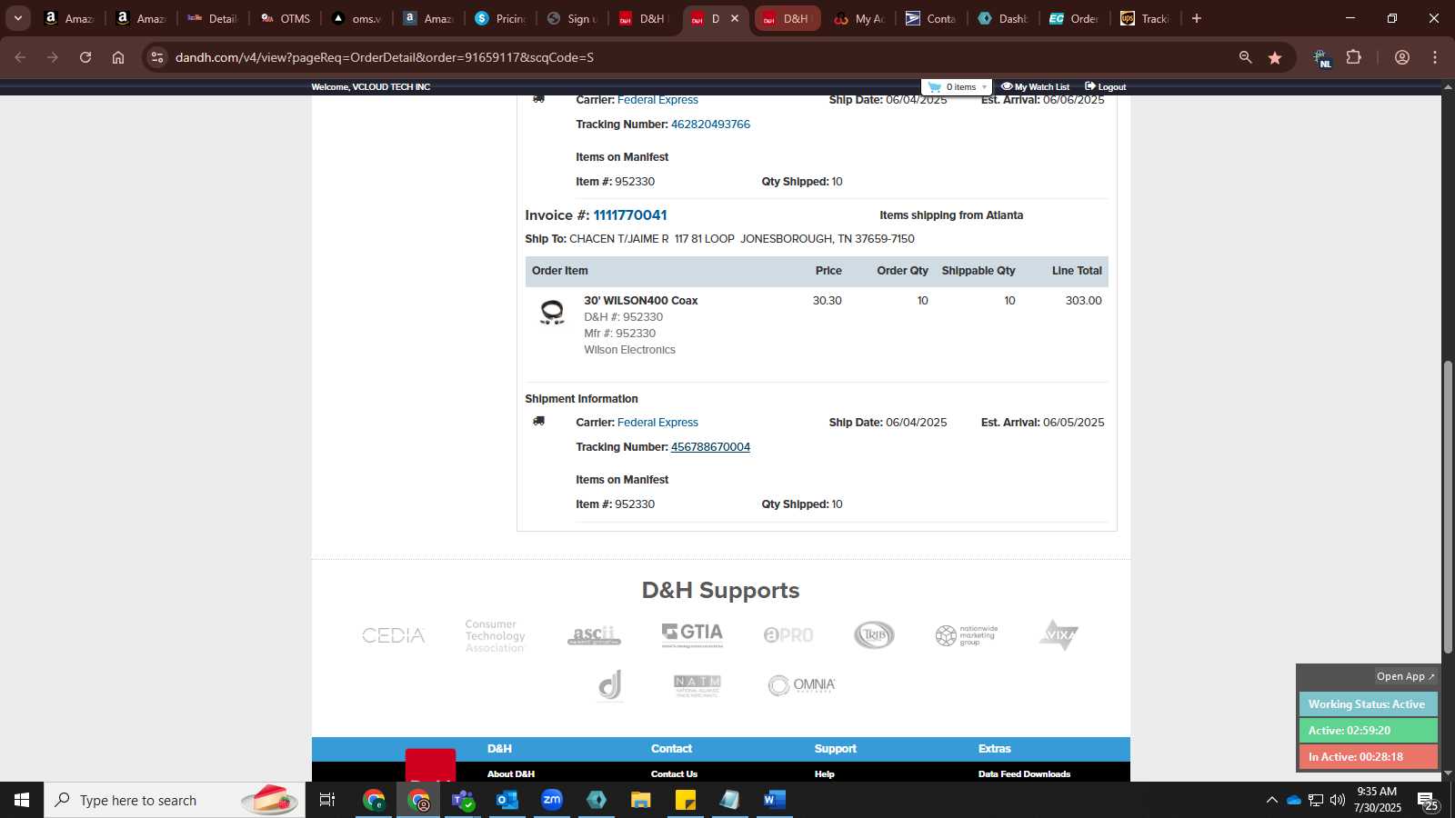Open the volume control in system tray
This screenshot has width=1455, height=818.
[x=1338, y=800]
